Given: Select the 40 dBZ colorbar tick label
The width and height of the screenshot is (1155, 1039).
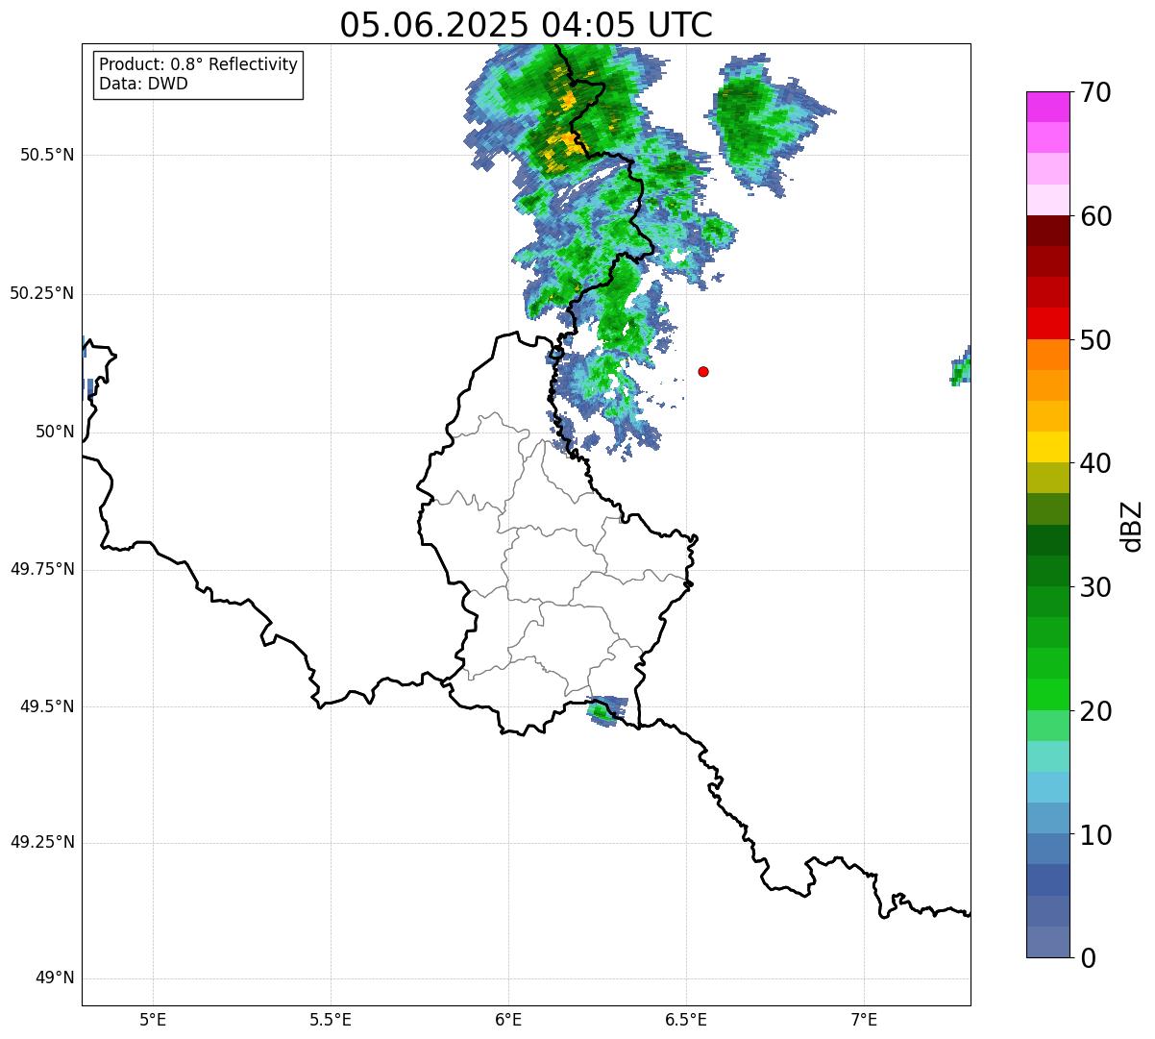Looking at the screenshot, I should click(x=1095, y=463).
